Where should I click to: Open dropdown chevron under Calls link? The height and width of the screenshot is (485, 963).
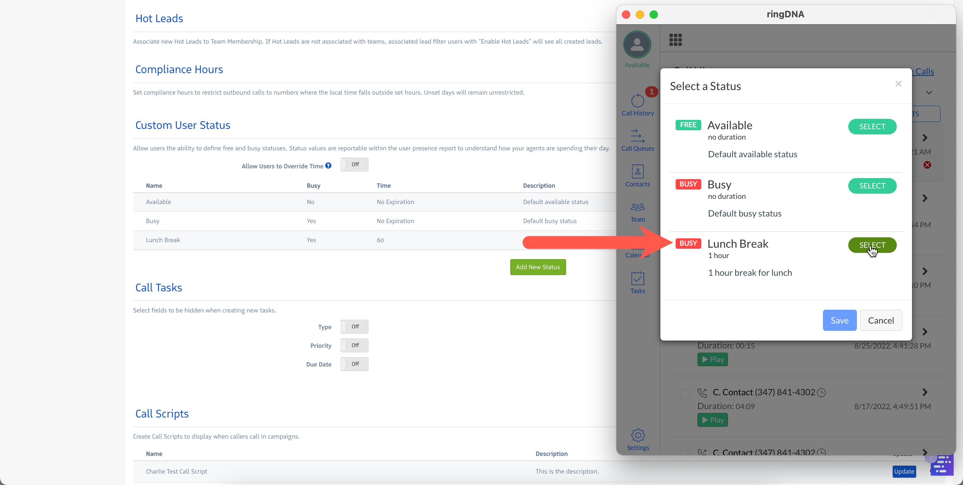coord(929,92)
